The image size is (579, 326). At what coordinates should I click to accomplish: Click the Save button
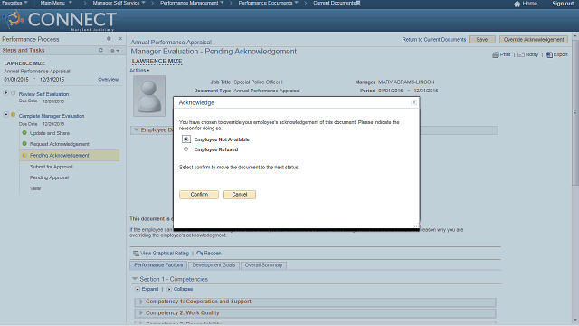tap(482, 40)
